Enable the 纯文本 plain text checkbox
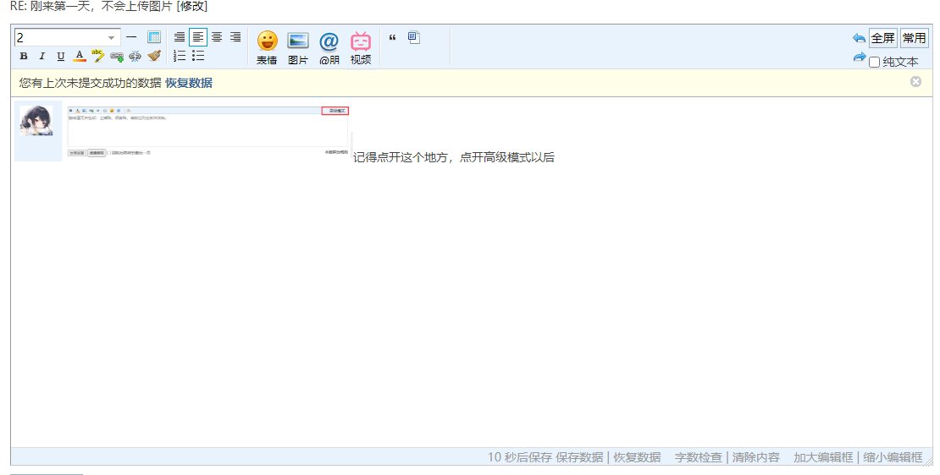Viewport: 940px width, 475px height. pyautogui.click(x=875, y=62)
